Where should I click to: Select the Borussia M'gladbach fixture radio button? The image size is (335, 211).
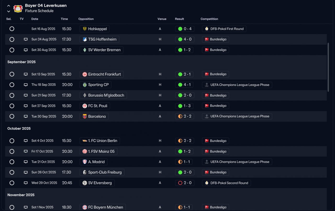click(12, 95)
